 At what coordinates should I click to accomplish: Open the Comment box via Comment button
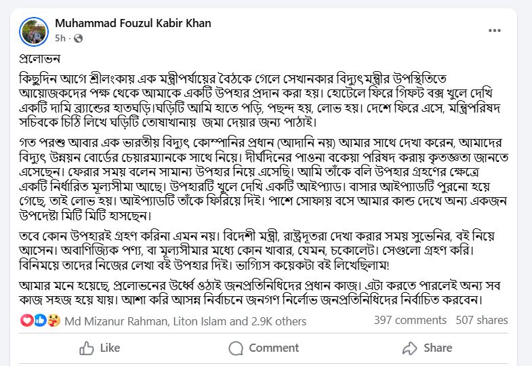(x=264, y=348)
